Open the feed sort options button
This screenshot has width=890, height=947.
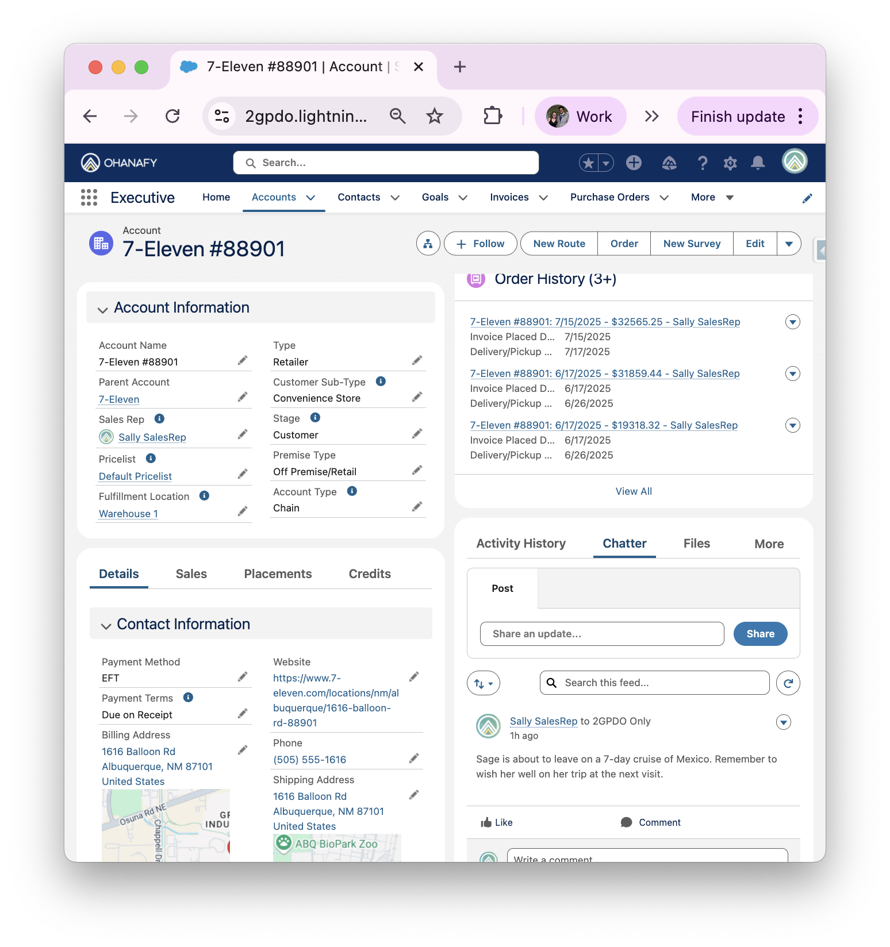tap(484, 683)
